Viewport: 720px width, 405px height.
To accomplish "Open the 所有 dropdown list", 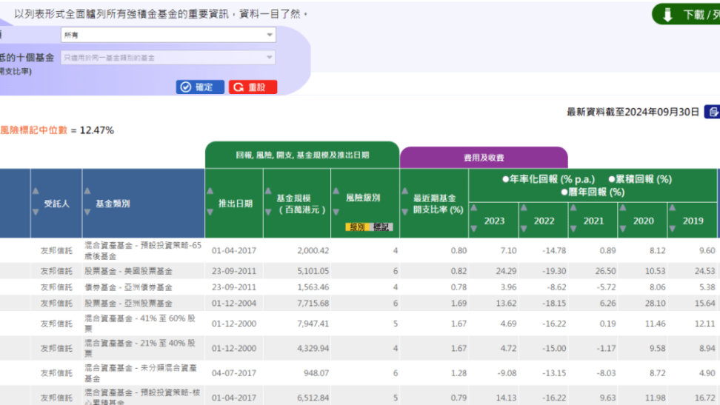I will [167, 35].
